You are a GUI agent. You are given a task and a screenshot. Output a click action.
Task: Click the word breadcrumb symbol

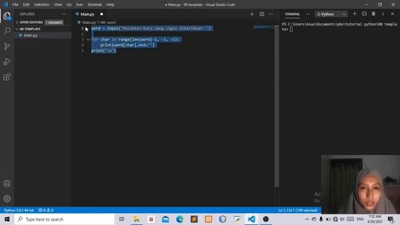point(111,22)
